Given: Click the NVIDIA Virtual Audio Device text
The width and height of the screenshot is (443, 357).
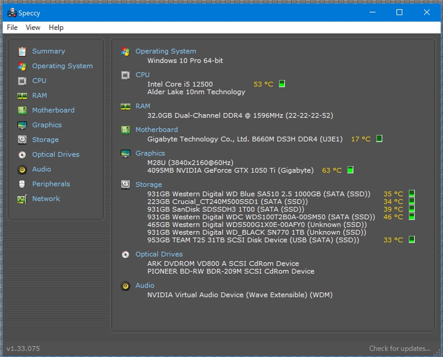Looking at the screenshot, I should tap(240, 295).
